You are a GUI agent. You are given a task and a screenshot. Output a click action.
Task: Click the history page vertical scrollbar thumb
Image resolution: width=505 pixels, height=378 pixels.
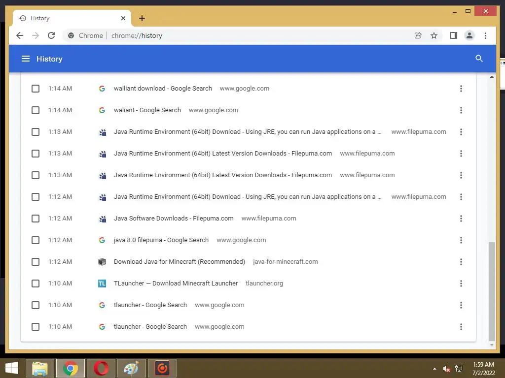(x=492, y=291)
